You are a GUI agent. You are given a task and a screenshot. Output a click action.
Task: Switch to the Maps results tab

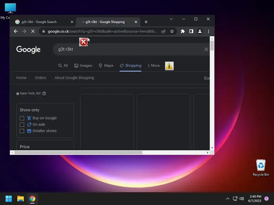(x=106, y=66)
